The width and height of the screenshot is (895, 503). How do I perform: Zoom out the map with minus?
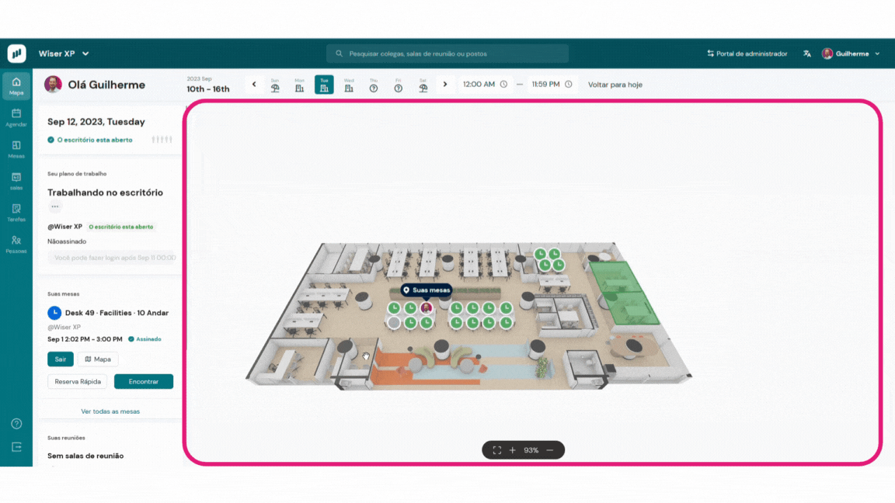[550, 450]
